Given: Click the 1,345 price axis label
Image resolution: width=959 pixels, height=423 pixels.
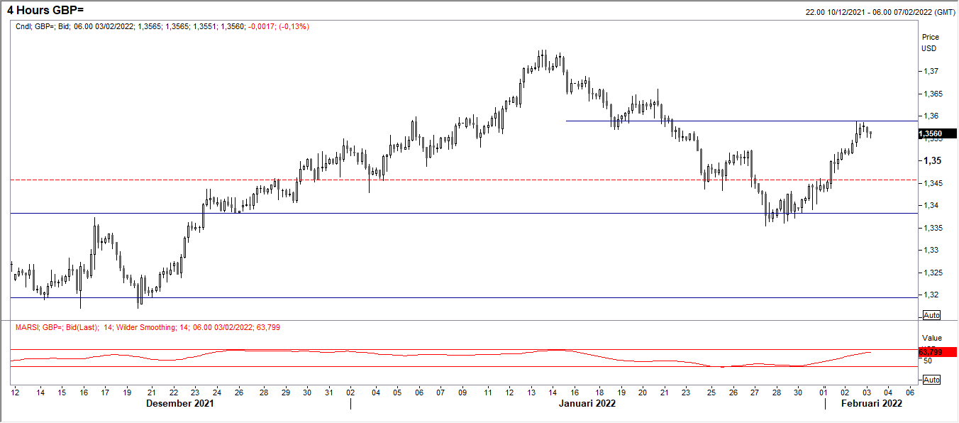Looking at the screenshot, I should tap(933, 183).
